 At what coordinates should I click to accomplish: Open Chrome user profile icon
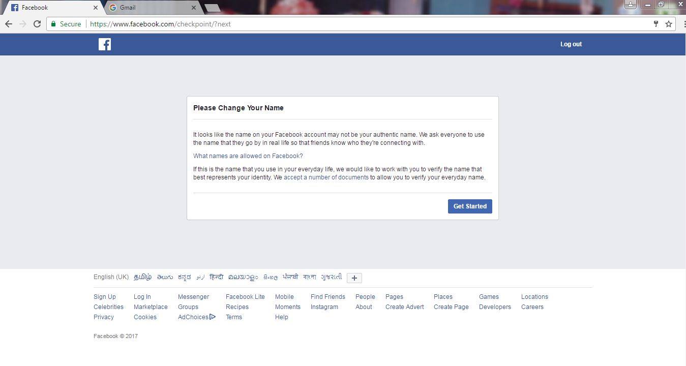(x=631, y=5)
